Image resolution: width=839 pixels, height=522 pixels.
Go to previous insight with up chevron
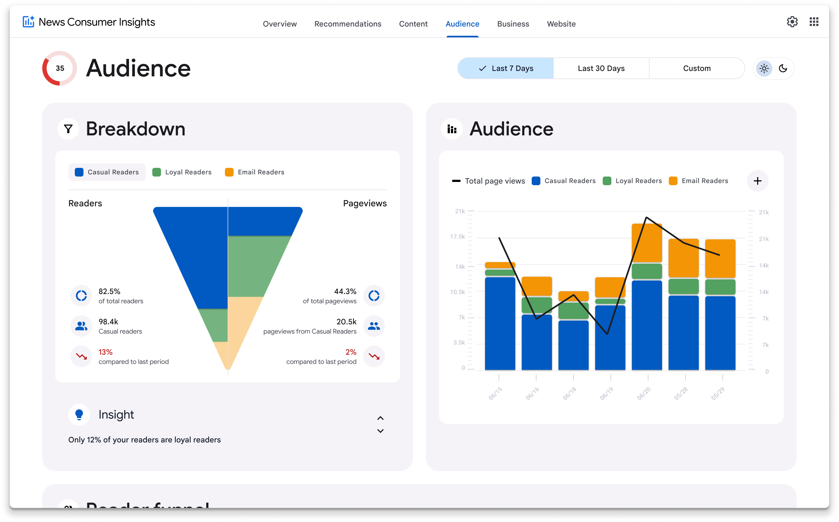point(380,418)
